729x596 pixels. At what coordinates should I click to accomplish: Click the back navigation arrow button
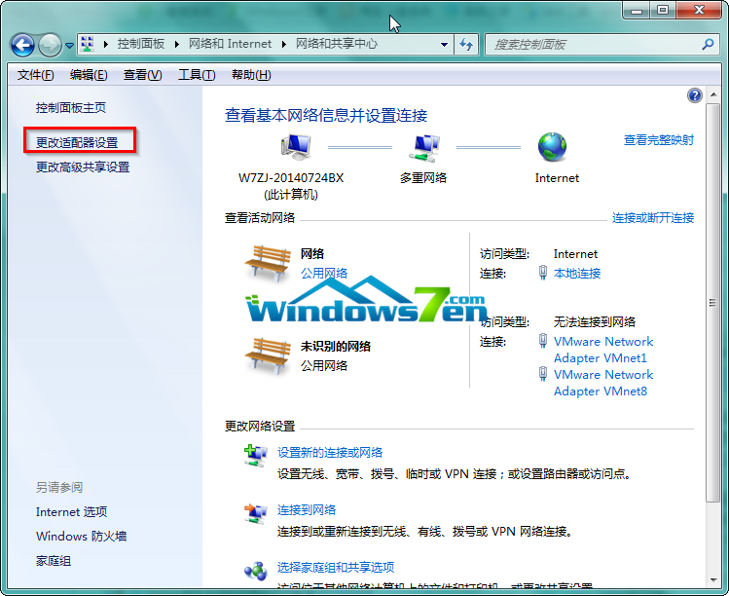[23, 45]
